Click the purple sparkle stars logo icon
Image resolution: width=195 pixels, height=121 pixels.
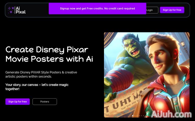click(11, 10)
